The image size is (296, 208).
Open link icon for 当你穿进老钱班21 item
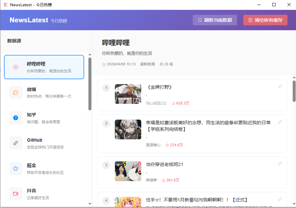pyautogui.click(x=280, y=164)
